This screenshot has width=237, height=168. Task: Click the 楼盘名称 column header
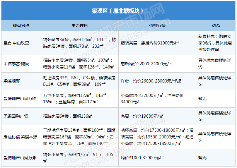(21, 26)
